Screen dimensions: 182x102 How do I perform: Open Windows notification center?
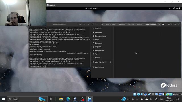pyautogui.click(x=177, y=99)
